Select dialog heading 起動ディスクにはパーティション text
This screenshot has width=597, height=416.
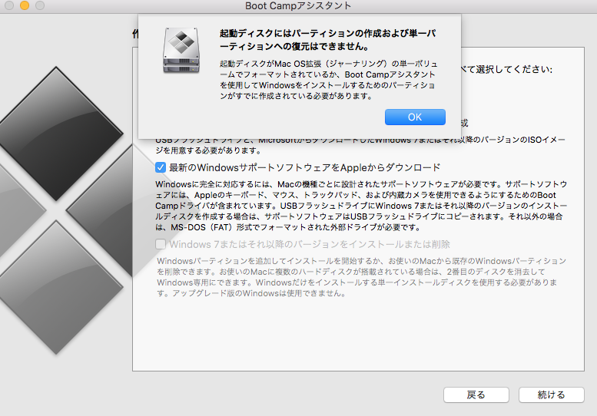coord(328,40)
